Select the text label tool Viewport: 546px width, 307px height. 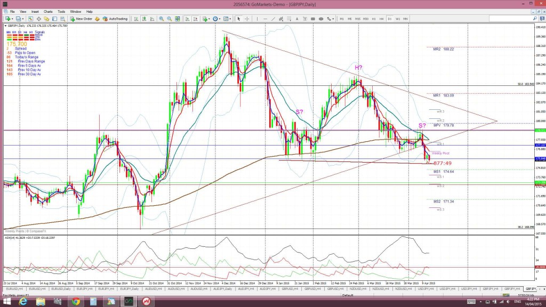[305, 19]
